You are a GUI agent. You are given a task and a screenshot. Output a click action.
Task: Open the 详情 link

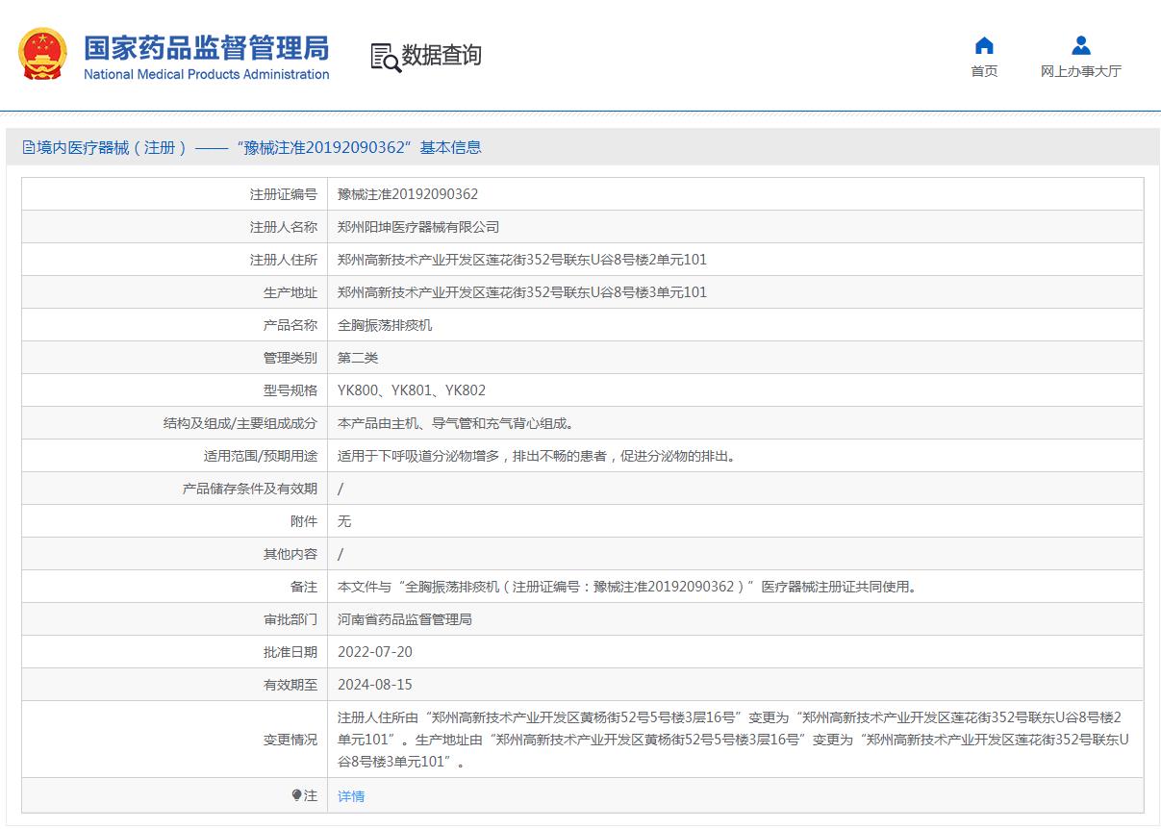click(x=351, y=796)
